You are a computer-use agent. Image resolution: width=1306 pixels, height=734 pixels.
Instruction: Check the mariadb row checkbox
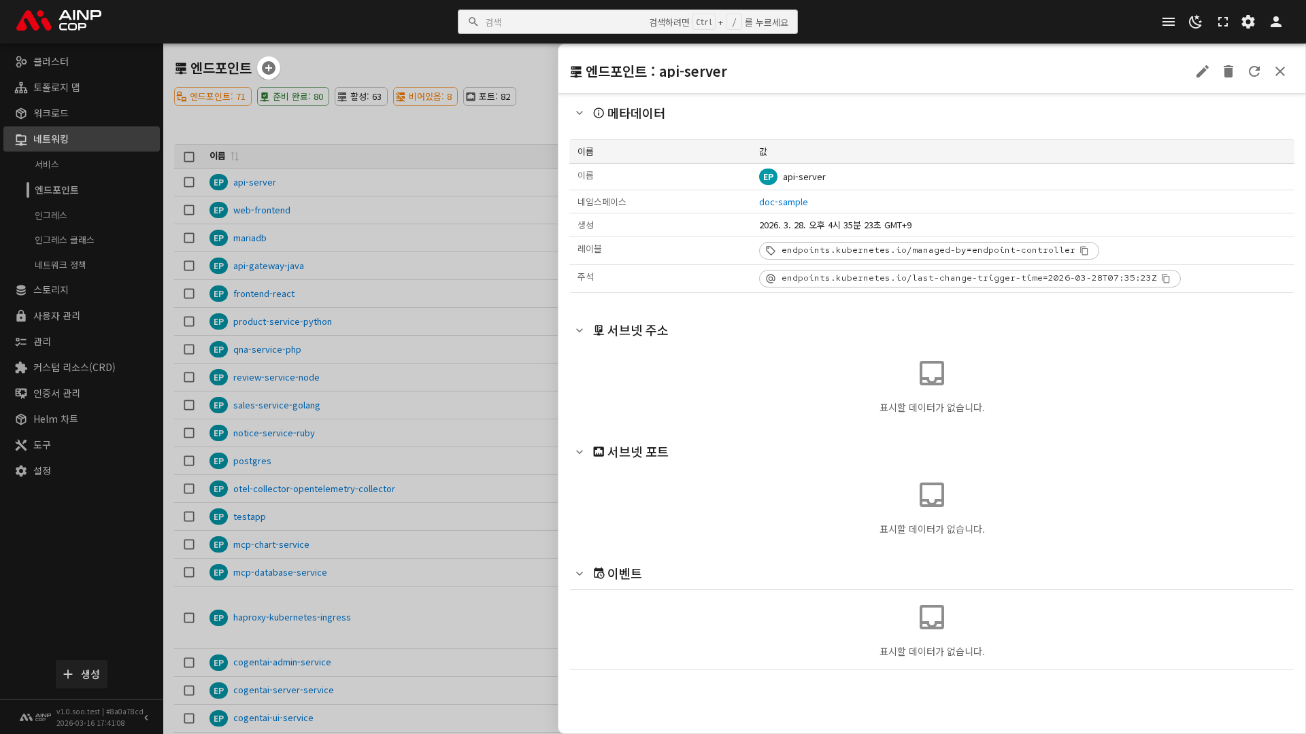point(189,238)
